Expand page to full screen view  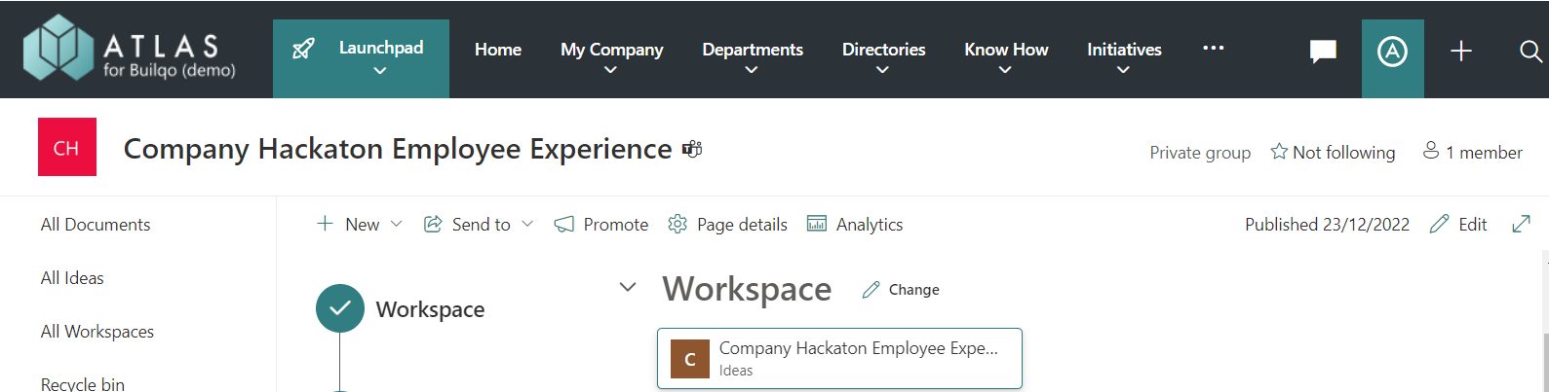tap(1521, 225)
